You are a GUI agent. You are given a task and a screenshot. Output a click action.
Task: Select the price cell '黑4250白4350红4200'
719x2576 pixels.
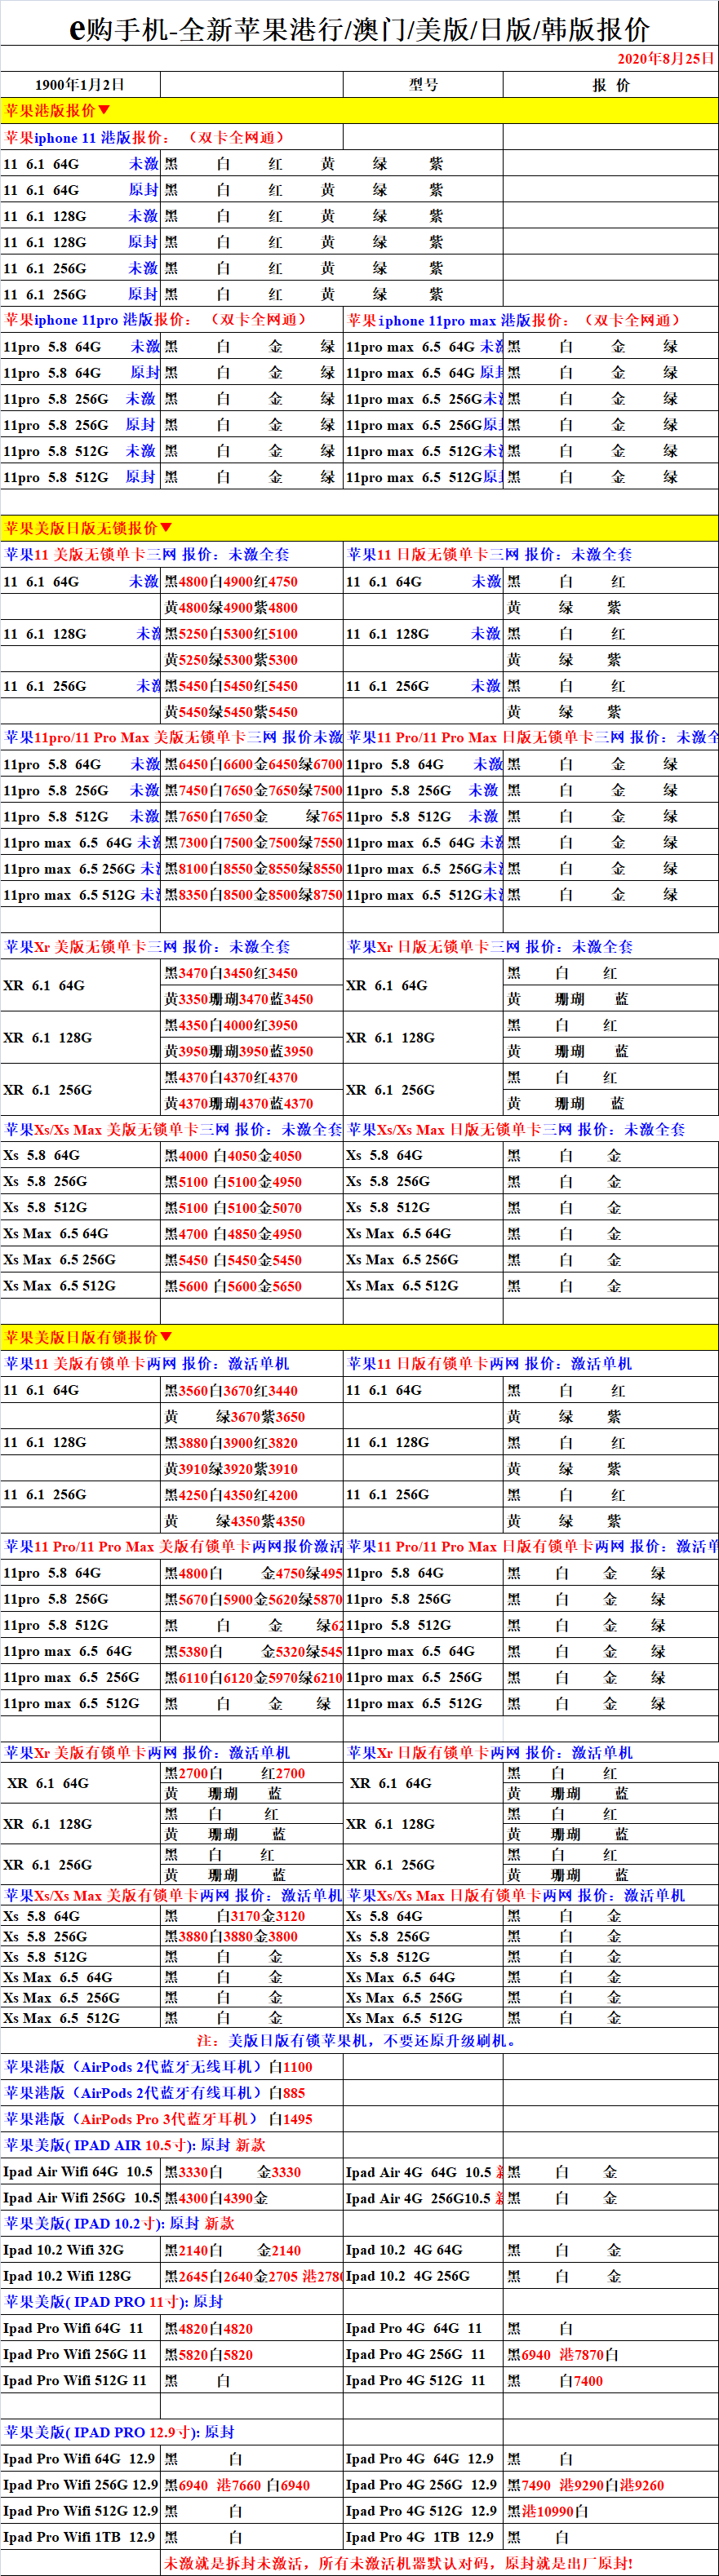click(x=252, y=1494)
